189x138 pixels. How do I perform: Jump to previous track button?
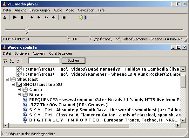(x=31, y=17)
